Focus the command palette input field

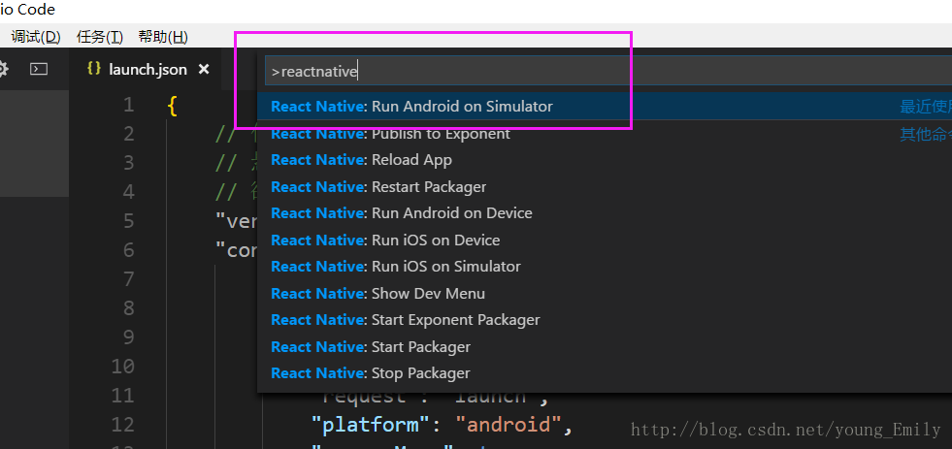[x=608, y=72]
